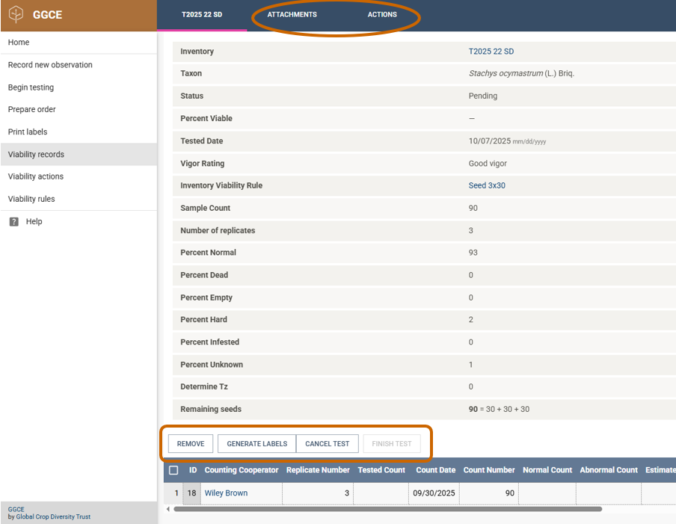Click the Cancel Test button
Image resolution: width=676 pixels, height=524 pixels.
[327, 444]
